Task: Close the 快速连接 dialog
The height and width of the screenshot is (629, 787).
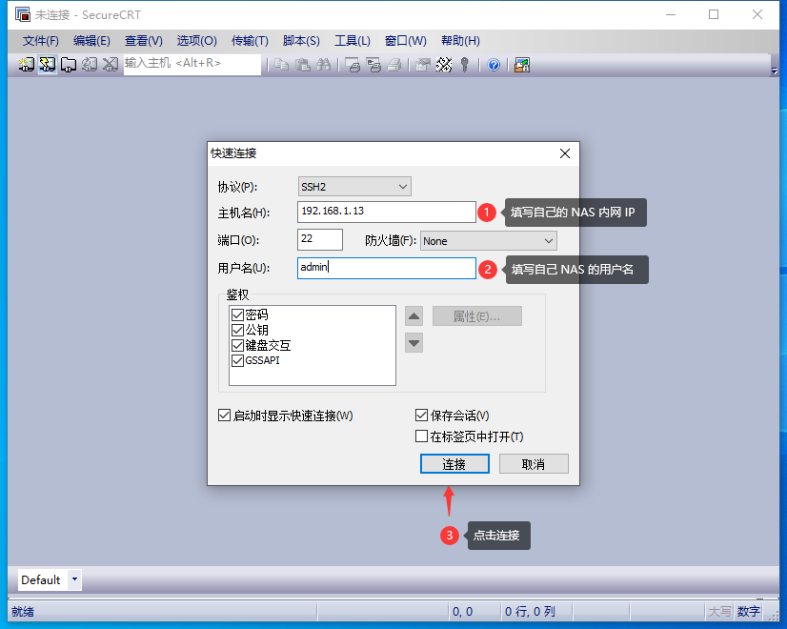Action: (x=565, y=153)
